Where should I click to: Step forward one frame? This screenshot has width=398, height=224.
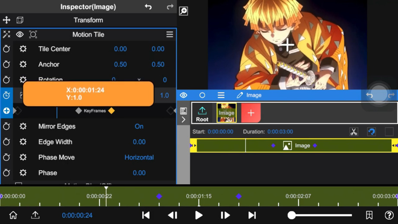pos(225,215)
